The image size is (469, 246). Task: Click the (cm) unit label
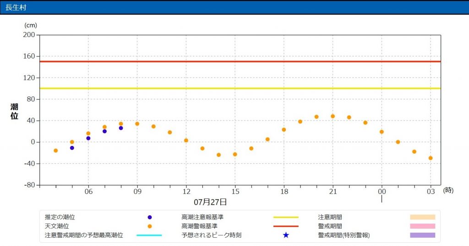(x=31, y=25)
